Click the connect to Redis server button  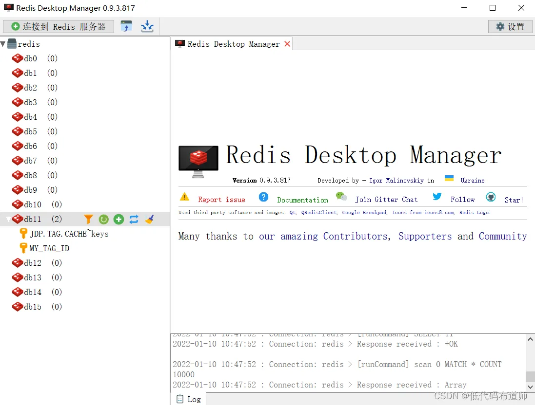[x=59, y=27]
